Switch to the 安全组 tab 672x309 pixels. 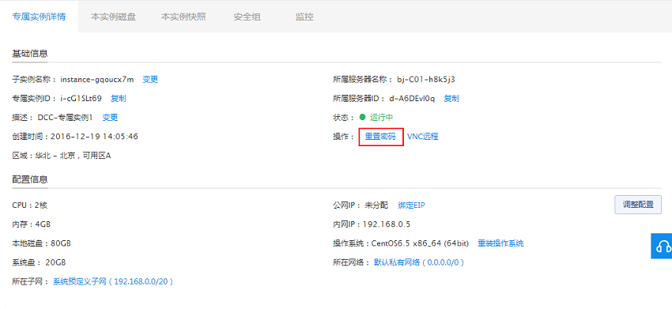pos(247,17)
